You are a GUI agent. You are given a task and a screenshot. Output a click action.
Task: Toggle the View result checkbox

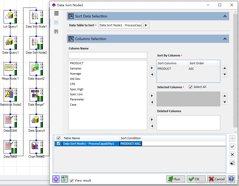[71, 181]
